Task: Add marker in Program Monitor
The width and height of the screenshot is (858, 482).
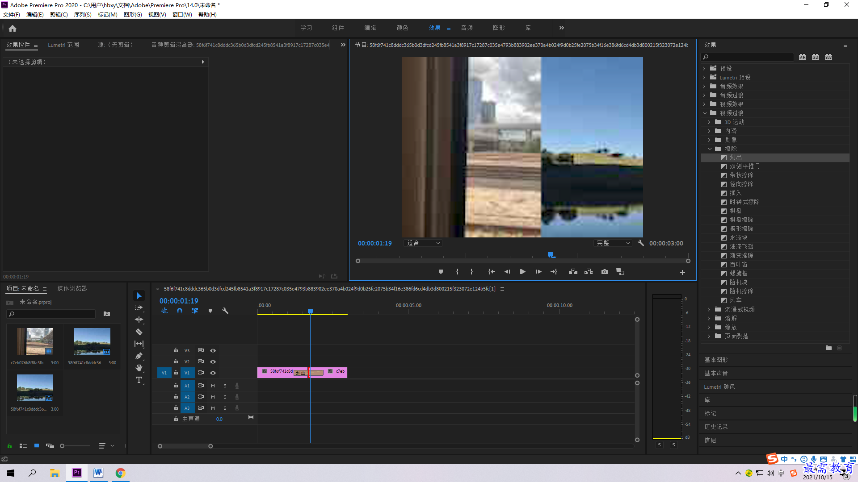Action: coord(441,272)
